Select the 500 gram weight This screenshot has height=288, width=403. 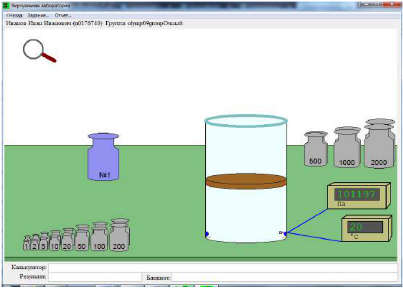click(x=316, y=149)
